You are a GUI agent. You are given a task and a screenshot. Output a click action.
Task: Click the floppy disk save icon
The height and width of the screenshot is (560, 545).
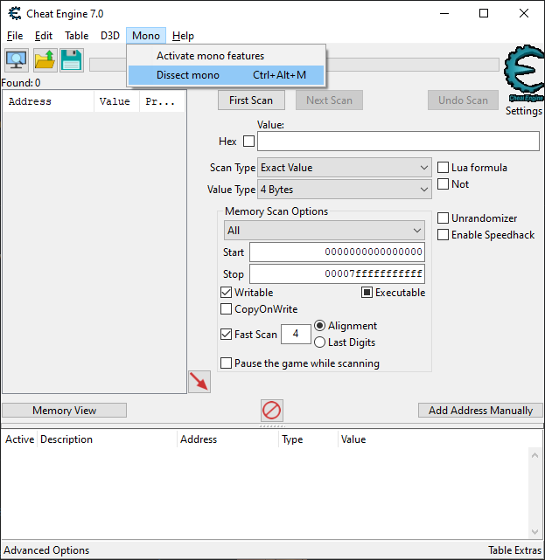pos(72,60)
